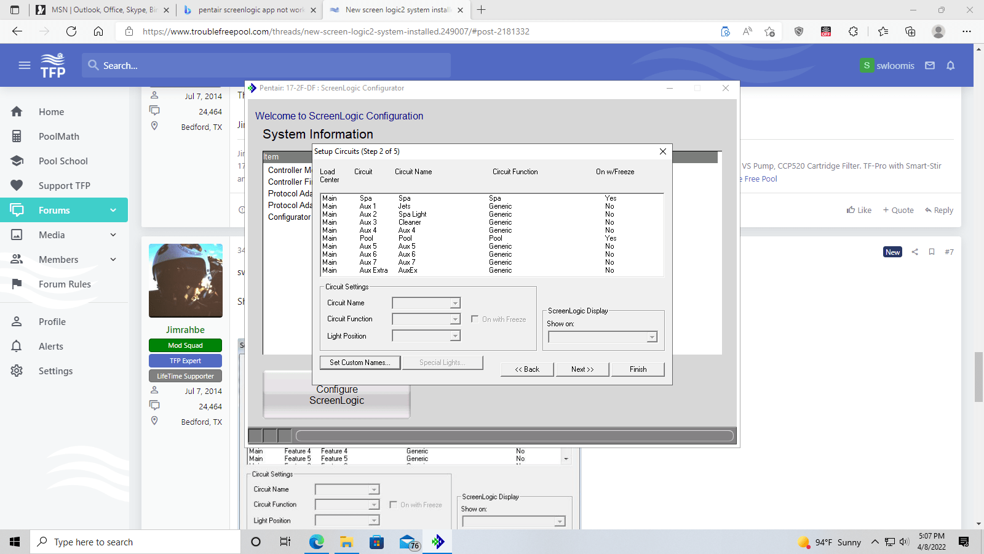Image resolution: width=984 pixels, height=554 pixels.
Task: Click the Support TFP heart icon
Action: (17, 185)
